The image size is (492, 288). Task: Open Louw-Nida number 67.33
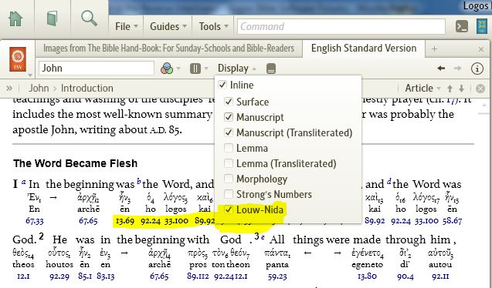click(x=35, y=221)
